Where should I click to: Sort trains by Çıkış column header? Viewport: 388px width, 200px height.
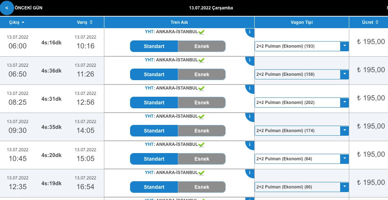click(17, 22)
